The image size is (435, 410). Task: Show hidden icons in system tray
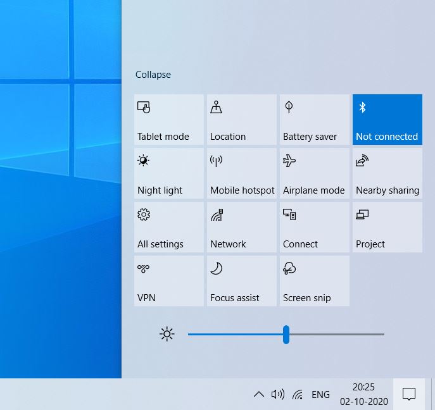click(x=258, y=395)
